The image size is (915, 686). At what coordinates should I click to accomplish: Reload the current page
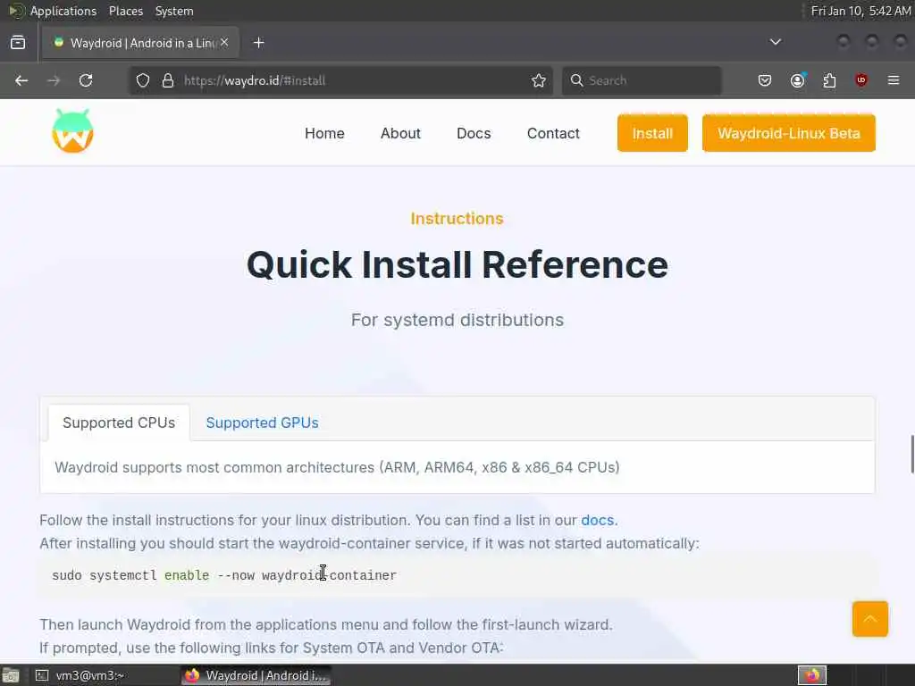tap(86, 80)
